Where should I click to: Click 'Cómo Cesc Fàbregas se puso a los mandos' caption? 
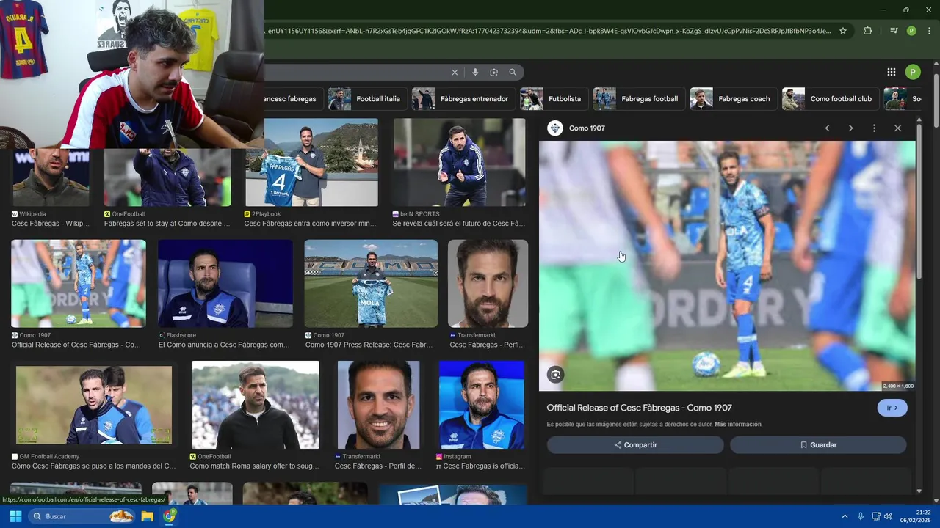(x=94, y=466)
